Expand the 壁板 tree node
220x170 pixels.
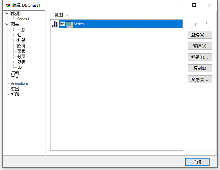[13, 62]
